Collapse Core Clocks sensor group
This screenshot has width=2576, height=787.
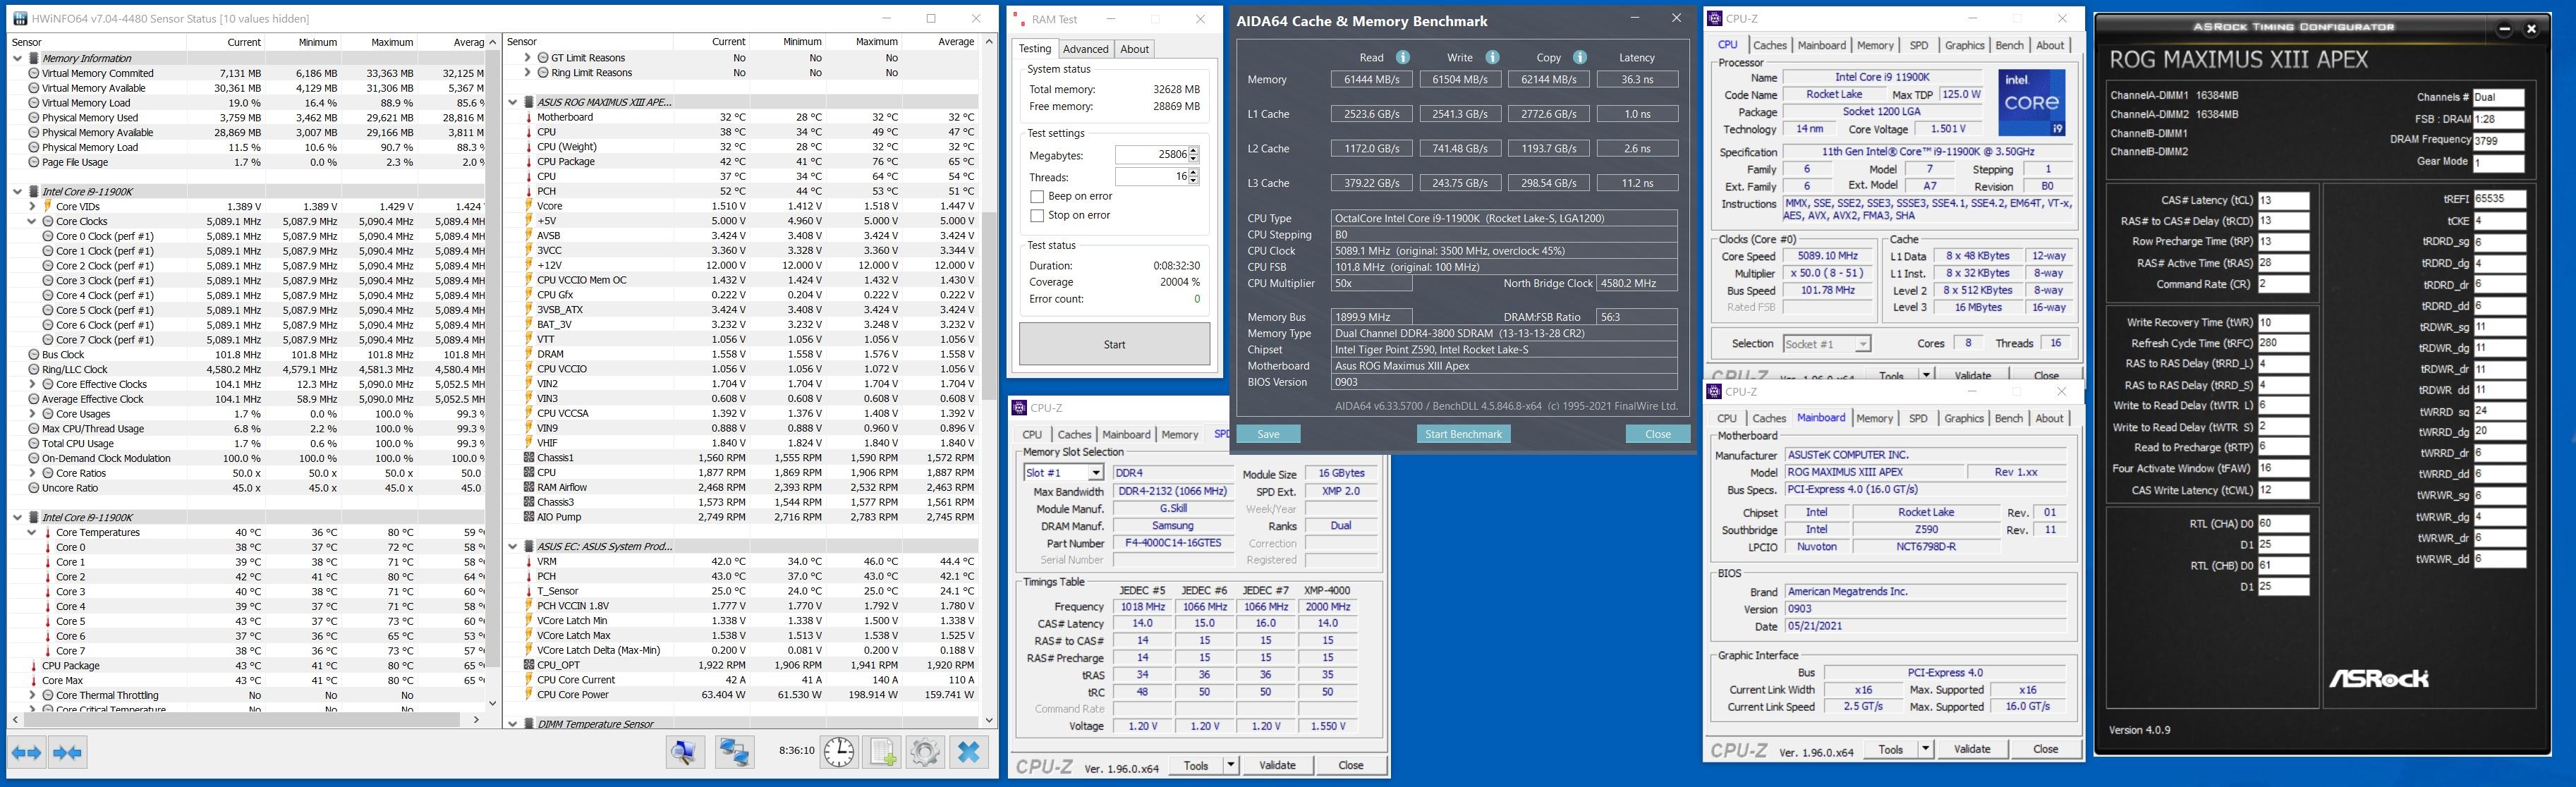coord(32,221)
